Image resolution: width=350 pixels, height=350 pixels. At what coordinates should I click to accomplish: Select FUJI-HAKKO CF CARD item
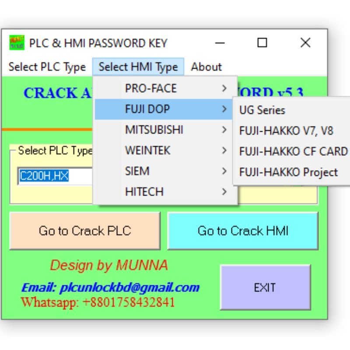[292, 151]
